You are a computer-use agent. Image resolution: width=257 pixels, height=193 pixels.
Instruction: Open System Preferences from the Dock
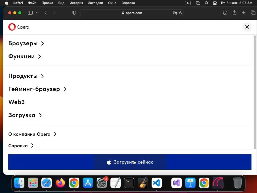click(x=102, y=183)
